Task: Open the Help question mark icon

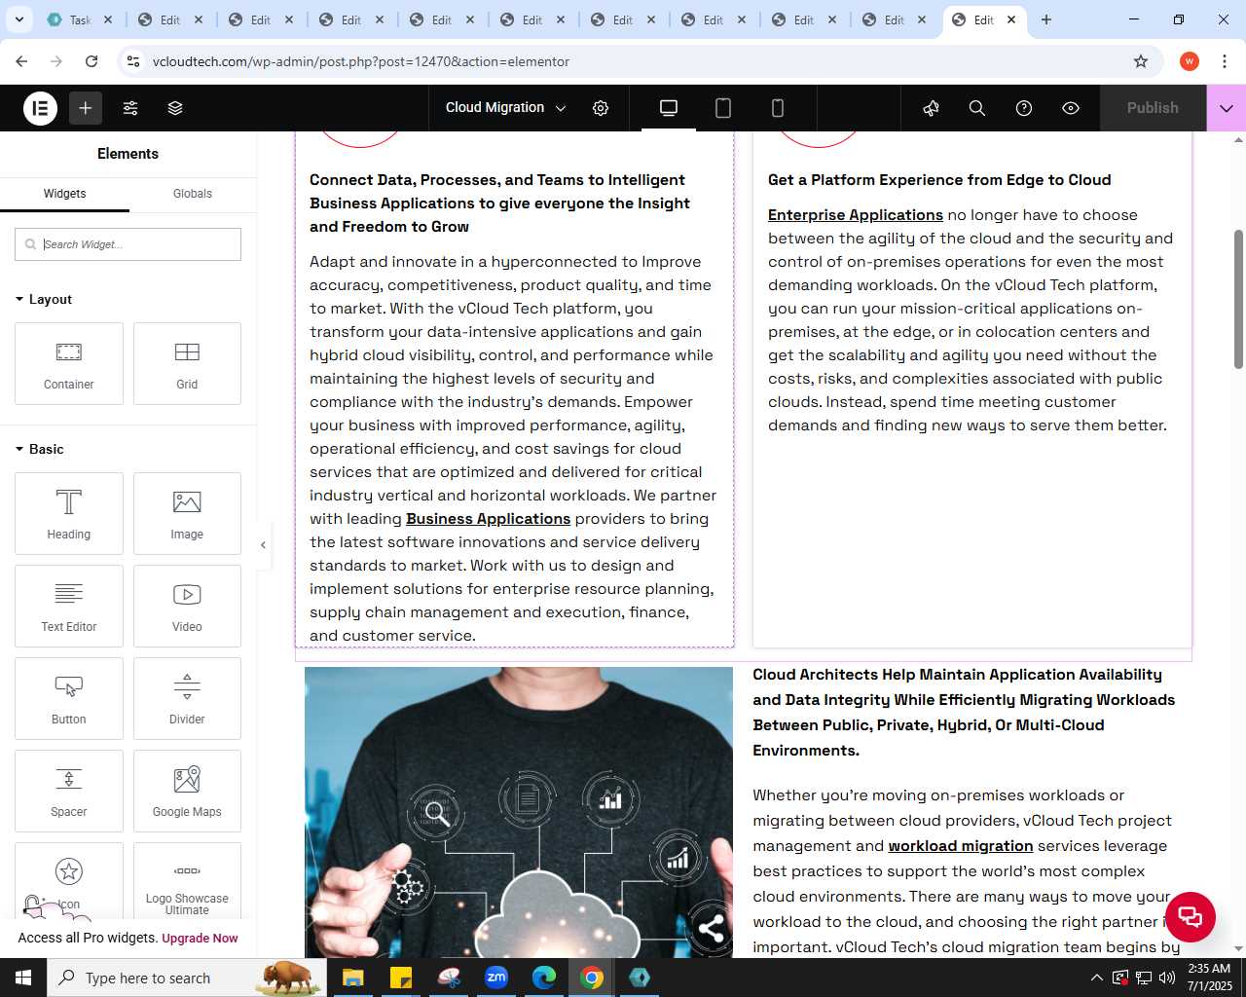Action: pos(1024,108)
